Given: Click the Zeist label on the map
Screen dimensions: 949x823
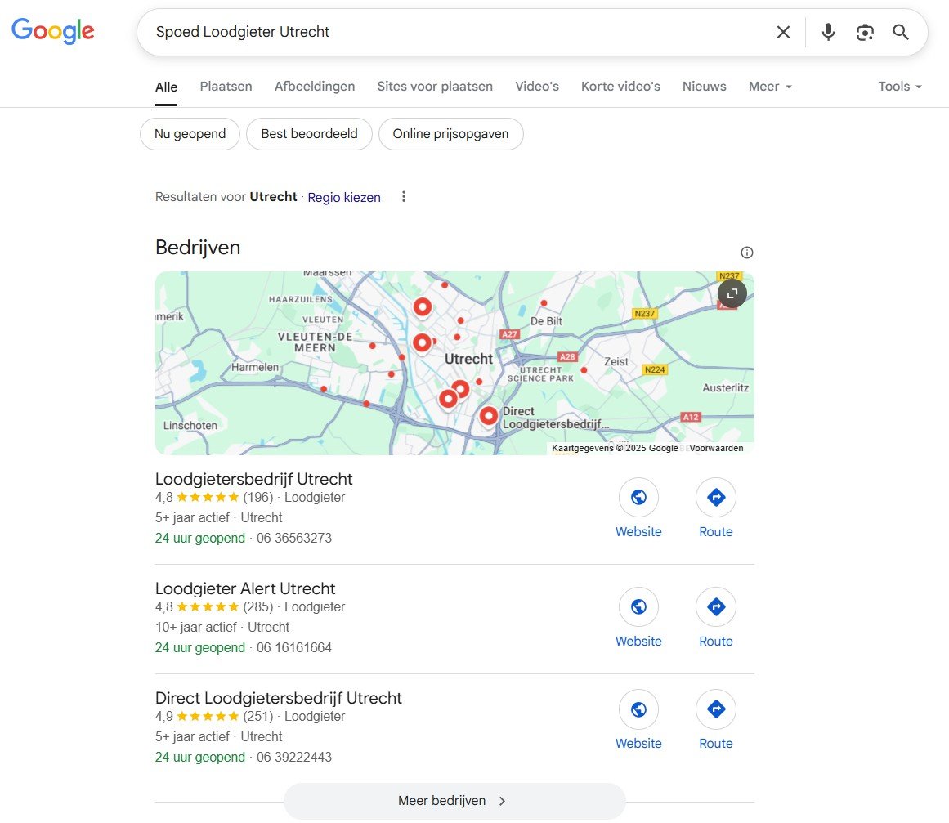Looking at the screenshot, I should tap(616, 361).
